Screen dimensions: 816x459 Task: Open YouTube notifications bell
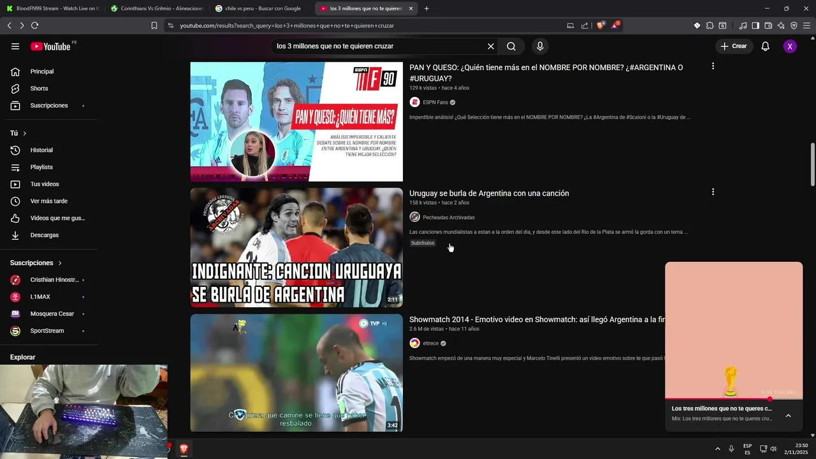(x=766, y=46)
